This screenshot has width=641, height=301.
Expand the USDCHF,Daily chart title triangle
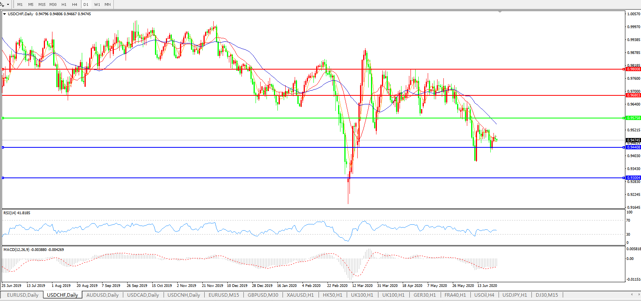4,14
